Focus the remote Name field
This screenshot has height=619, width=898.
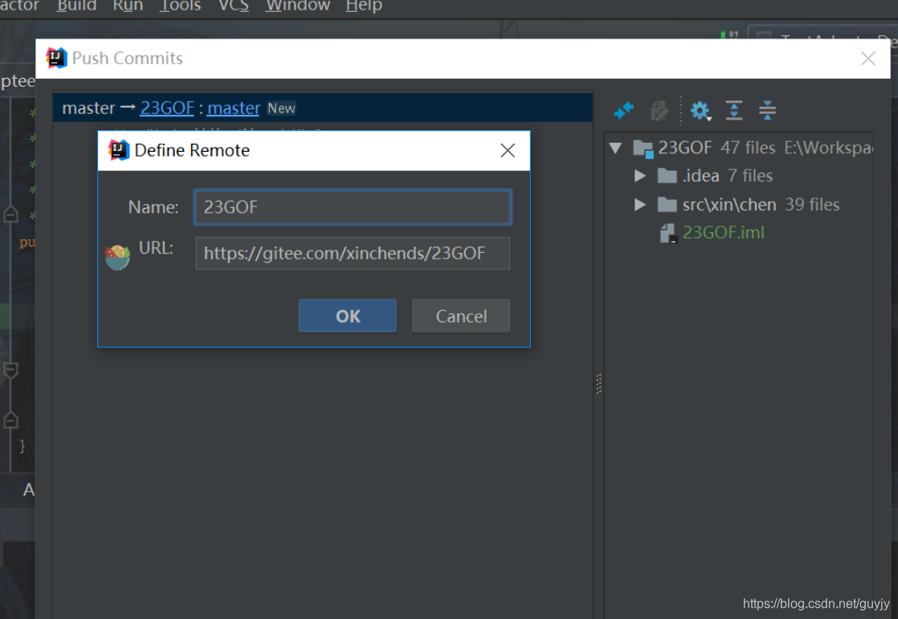(x=353, y=206)
